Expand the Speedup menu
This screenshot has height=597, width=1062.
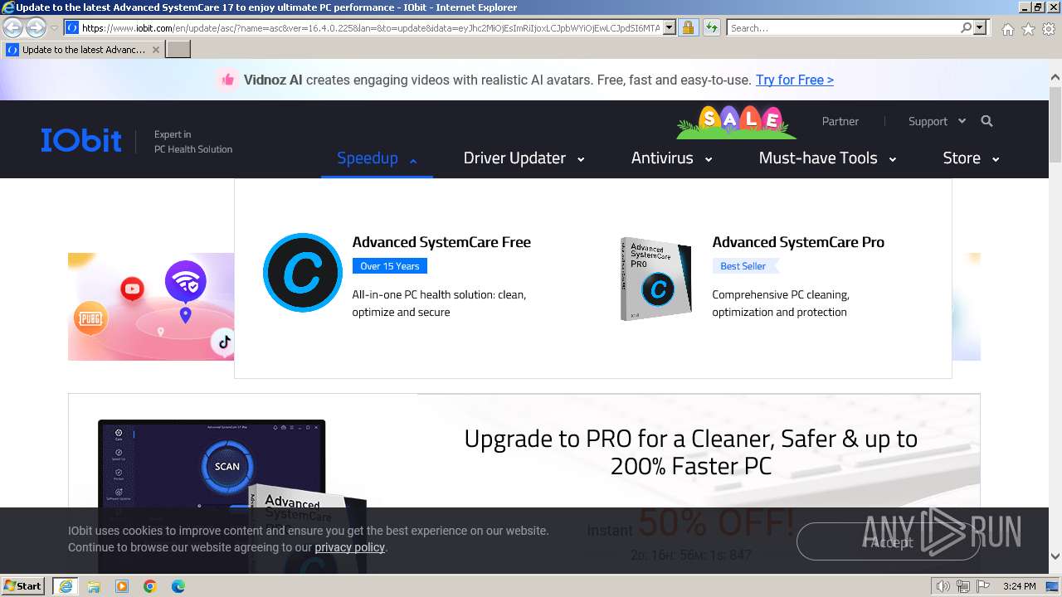(377, 158)
